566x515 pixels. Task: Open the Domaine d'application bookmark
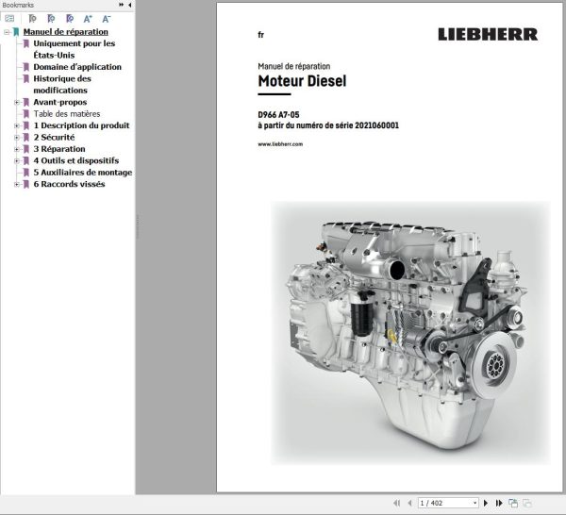(77, 67)
